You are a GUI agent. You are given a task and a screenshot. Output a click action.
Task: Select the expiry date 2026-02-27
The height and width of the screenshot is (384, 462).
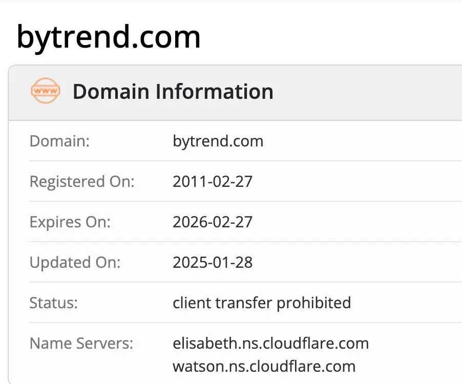213,222
